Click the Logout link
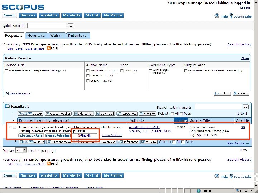 pyautogui.click(x=245, y=8)
